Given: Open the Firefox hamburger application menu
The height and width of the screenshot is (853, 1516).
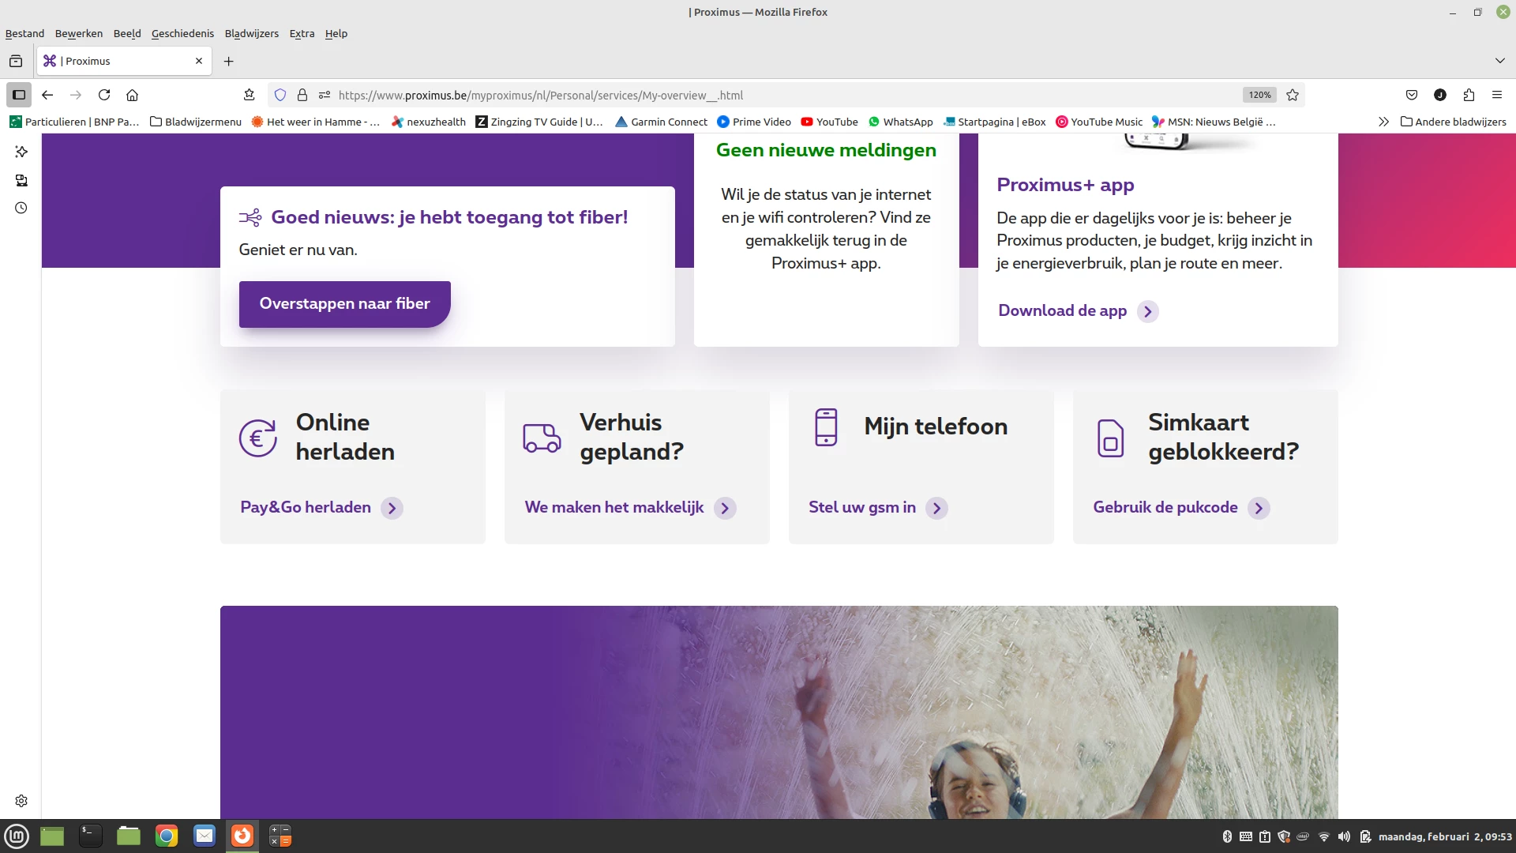Looking at the screenshot, I should click(1497, 95).
